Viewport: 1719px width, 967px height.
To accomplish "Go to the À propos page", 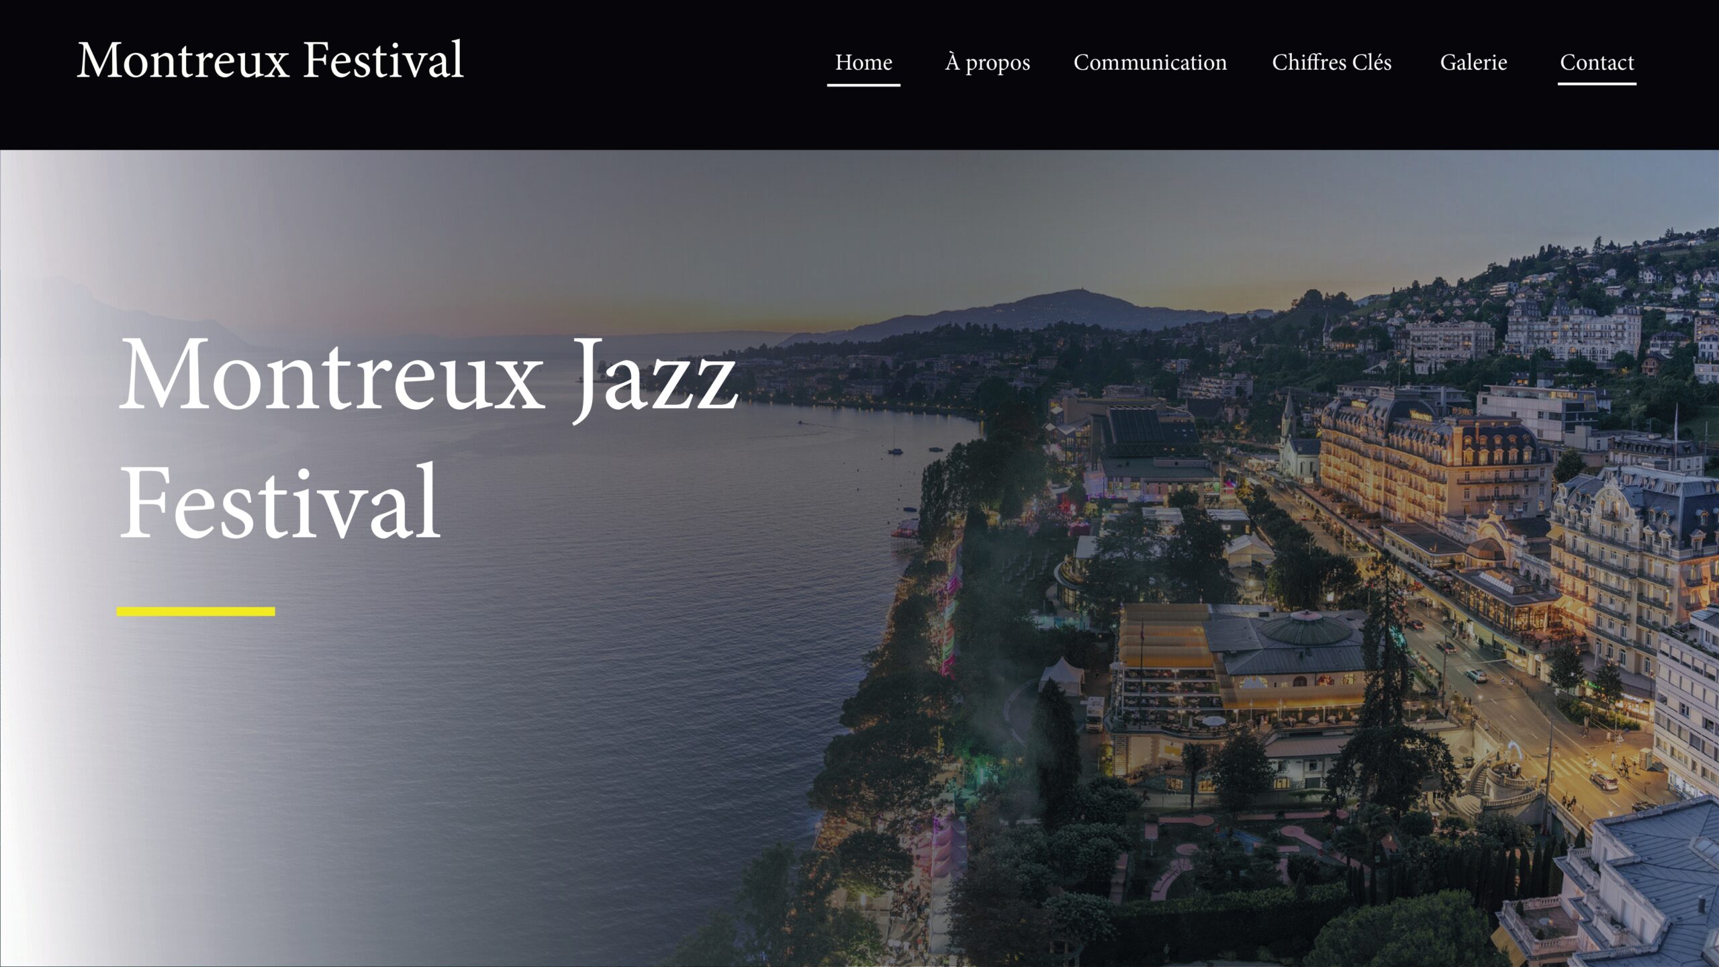I will (x=987, y=62).
